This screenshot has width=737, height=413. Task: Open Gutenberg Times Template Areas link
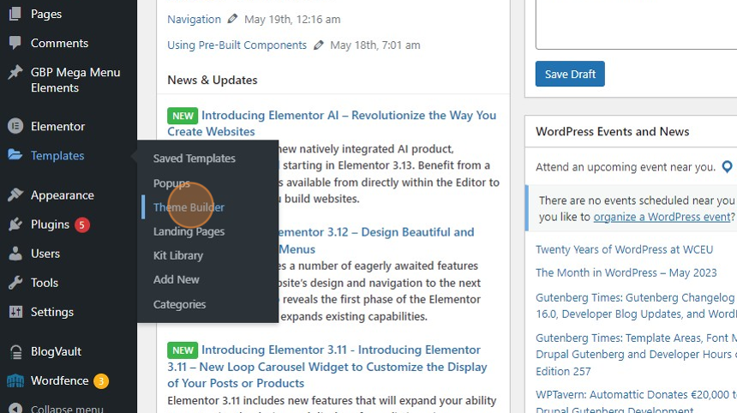(636, 354)
